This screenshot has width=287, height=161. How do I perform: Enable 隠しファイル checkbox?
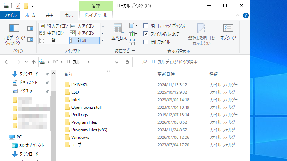(146, 42)
